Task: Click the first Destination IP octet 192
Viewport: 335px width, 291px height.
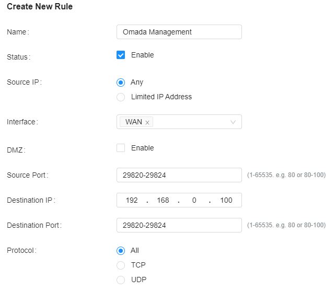Action: point(132,200)
